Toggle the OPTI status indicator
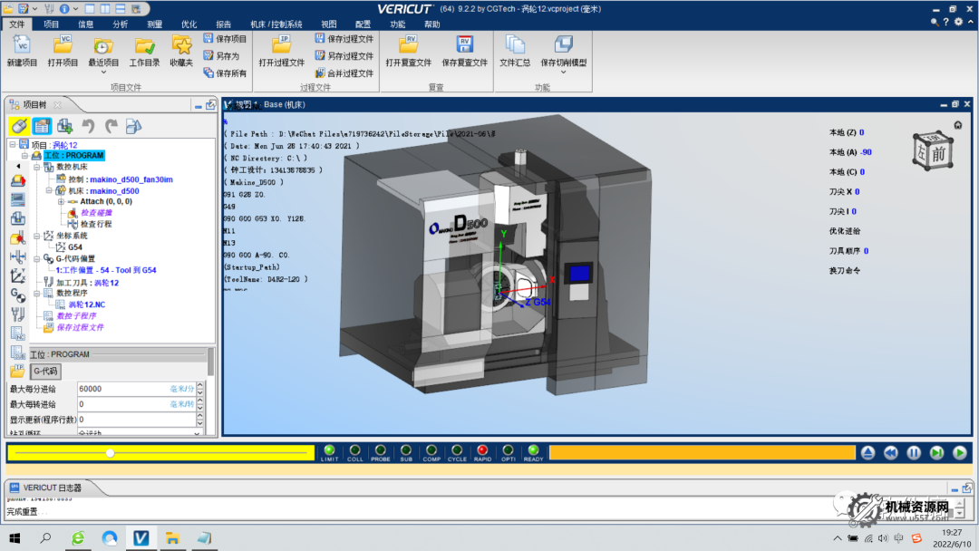The height and width of the screenshot is (551, 979). point(508,449)
